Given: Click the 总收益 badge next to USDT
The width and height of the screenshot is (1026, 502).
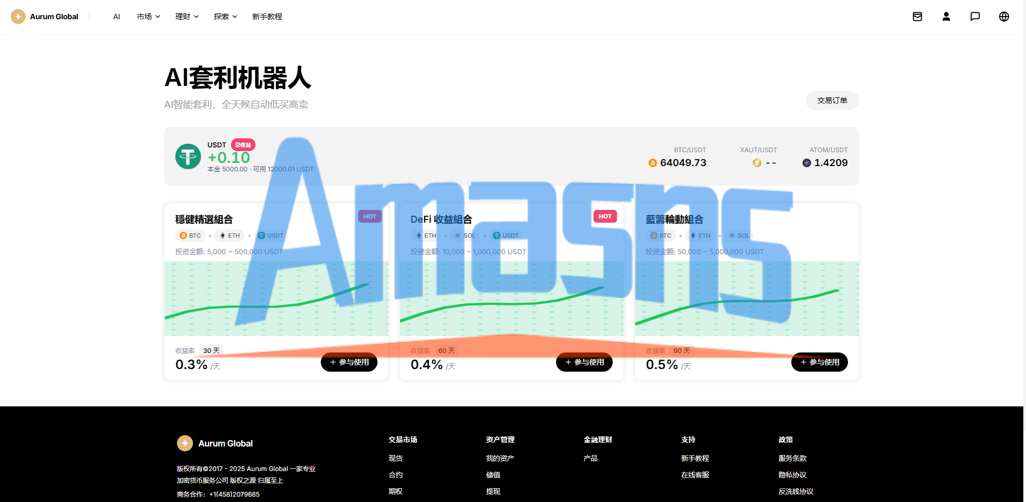Looking at the screenshot, I should (243, 145).
